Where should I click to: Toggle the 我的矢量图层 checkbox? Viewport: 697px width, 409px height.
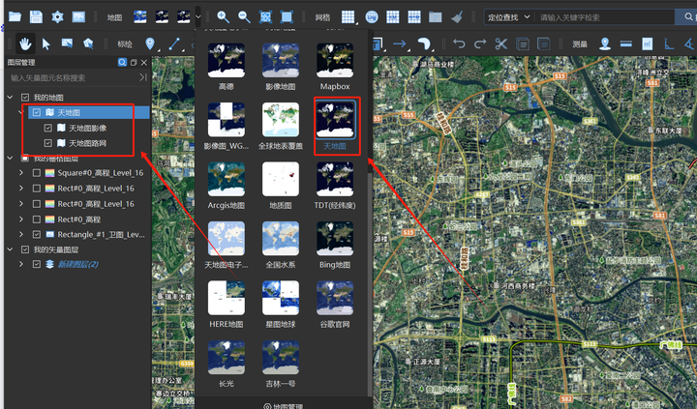coord(25,249)
